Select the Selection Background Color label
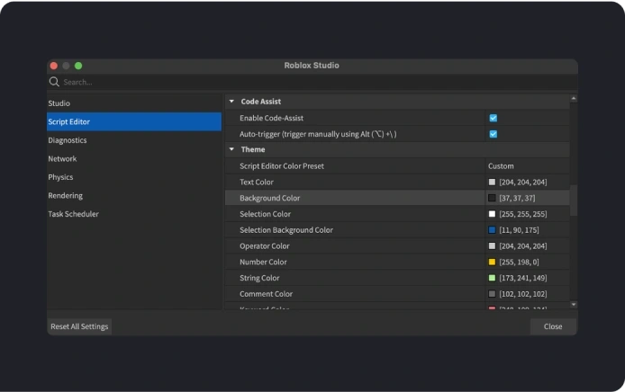This screenshot has width=625, height=392. [286, 230]
